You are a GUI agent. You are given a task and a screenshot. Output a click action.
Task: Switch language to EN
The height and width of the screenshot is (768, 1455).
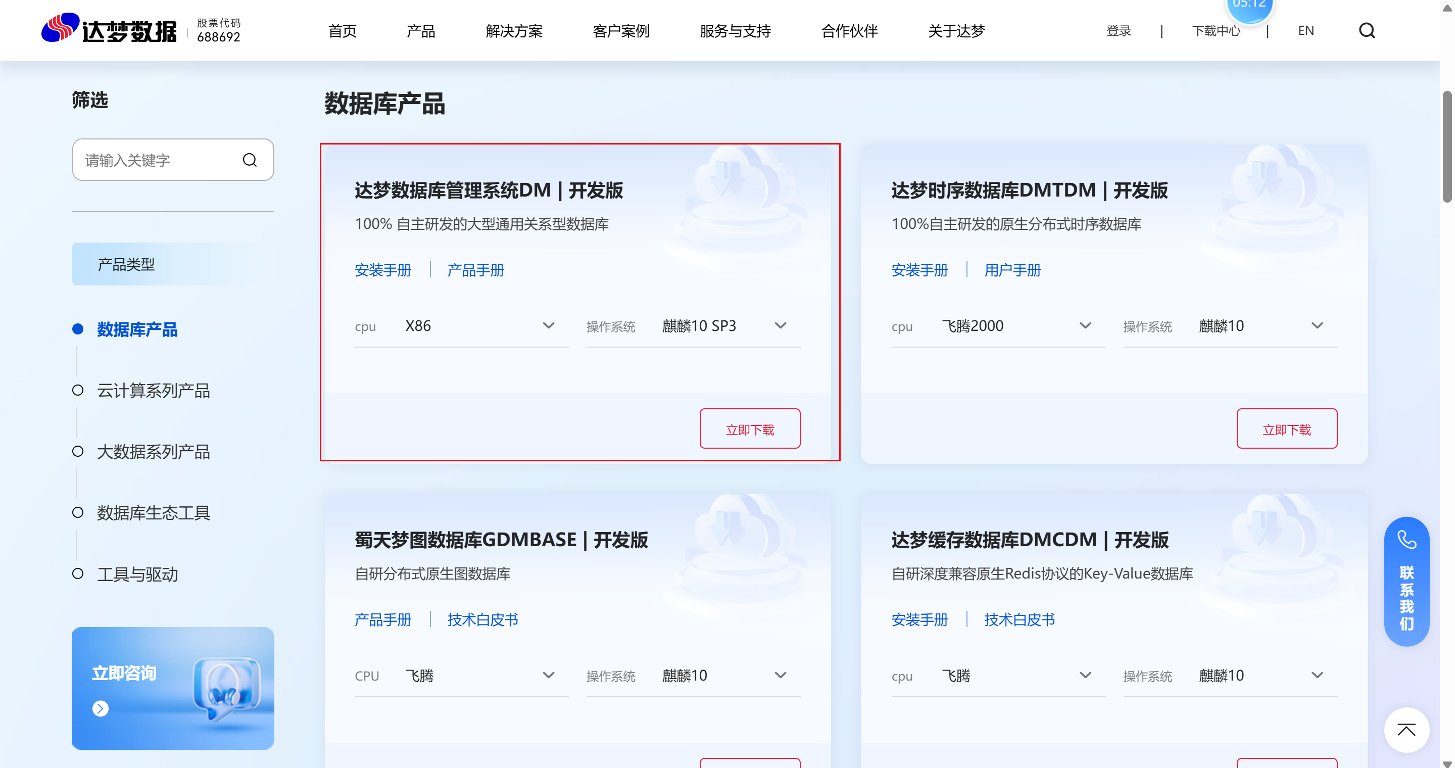[x=1306, y=31]
